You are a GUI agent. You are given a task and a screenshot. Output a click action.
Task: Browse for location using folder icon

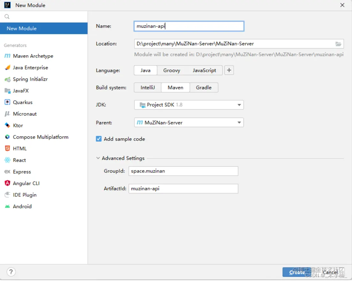[338, 44]
